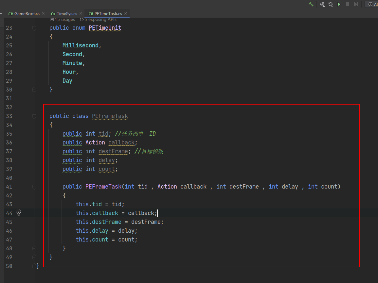Click the tid field declaration on line 35
This screenshot has height=283, width=378.
(x=103, y=134)
